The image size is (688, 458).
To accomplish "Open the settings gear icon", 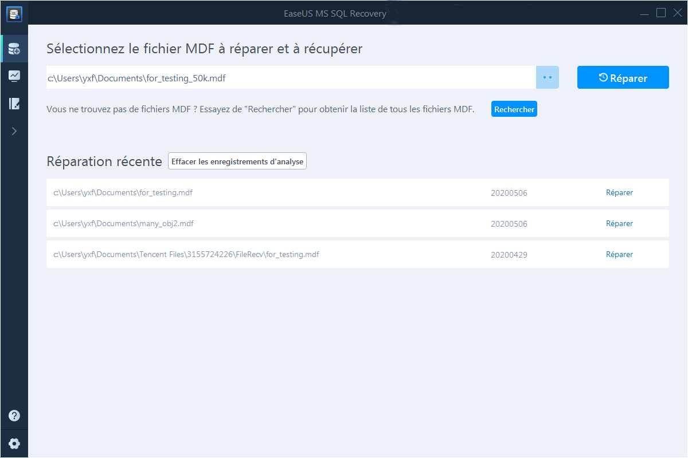I will pos(14,443).
